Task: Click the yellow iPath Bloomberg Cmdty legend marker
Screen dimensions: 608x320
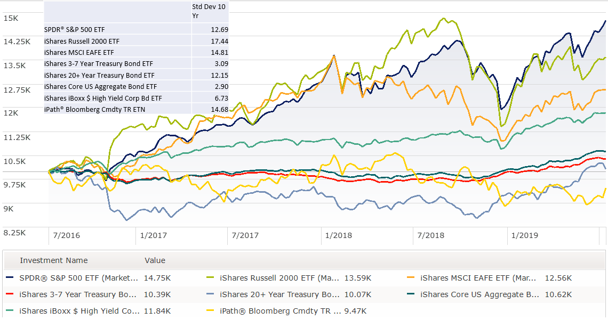Action: tap(211, 311)
